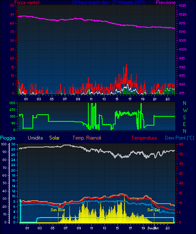Click the 'Umidita' humidity legend label
The image size is (196, 234).
click(x=35, y=138)
